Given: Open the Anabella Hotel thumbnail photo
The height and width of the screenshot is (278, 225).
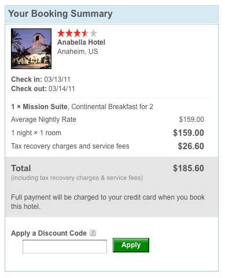Looking at the screenshot, I should click(31, 49).
